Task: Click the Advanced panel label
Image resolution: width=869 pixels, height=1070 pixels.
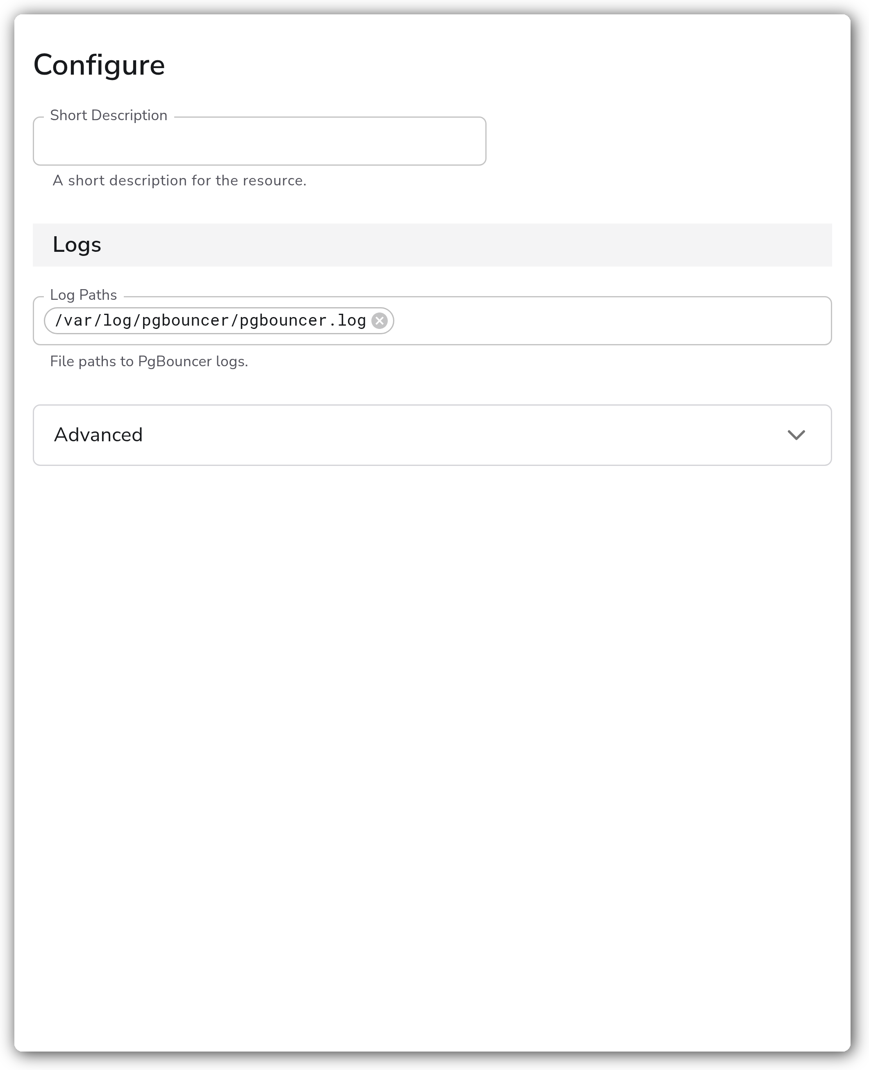Action: (99, 435)
